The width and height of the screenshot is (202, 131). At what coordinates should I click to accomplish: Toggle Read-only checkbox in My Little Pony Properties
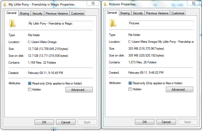pyautogui.click(x=30, y=83)
